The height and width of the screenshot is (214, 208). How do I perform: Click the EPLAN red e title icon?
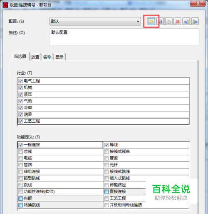pyautogui.click(x=5, y=5)
